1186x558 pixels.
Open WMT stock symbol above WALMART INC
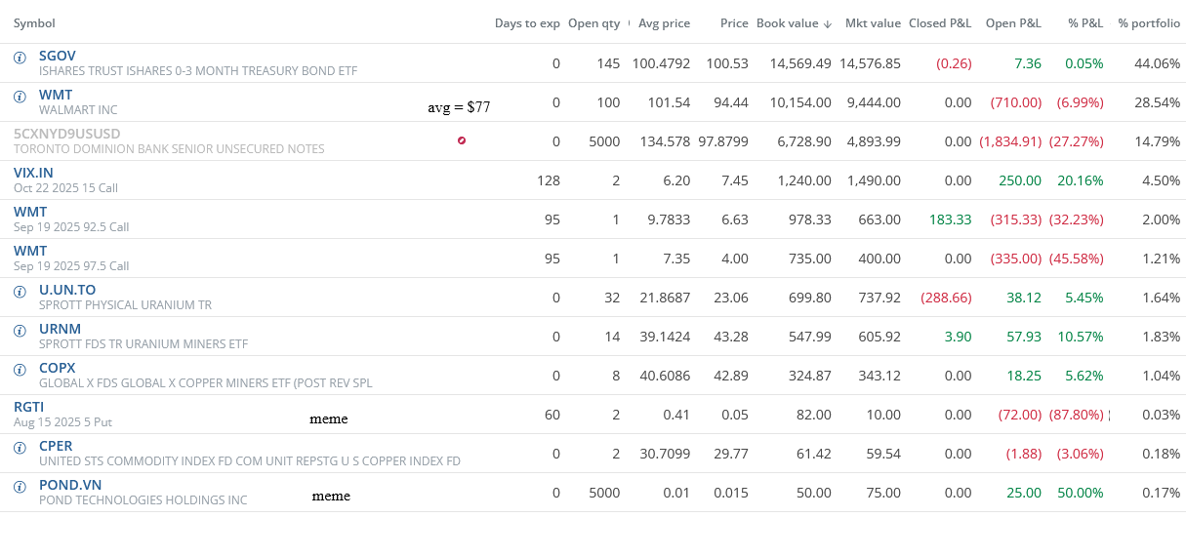click(56, 95)
